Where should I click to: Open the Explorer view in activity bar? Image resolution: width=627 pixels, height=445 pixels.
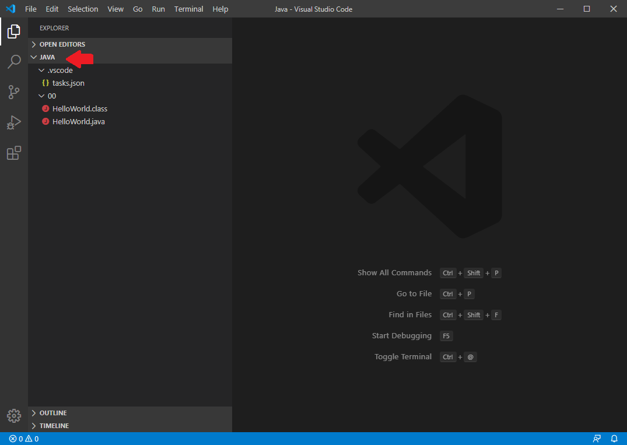tap(13, 31)
